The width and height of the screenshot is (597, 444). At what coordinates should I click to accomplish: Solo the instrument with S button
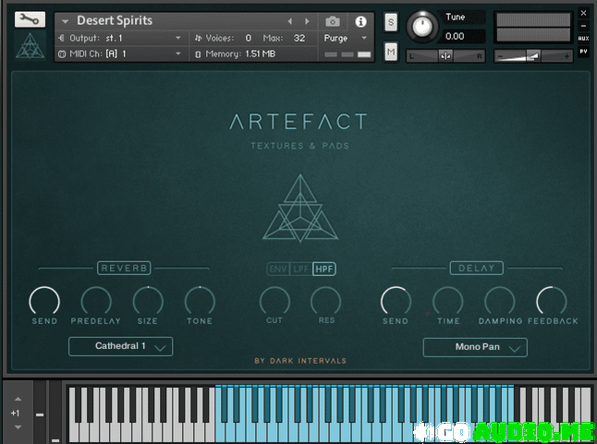[391, 22]
